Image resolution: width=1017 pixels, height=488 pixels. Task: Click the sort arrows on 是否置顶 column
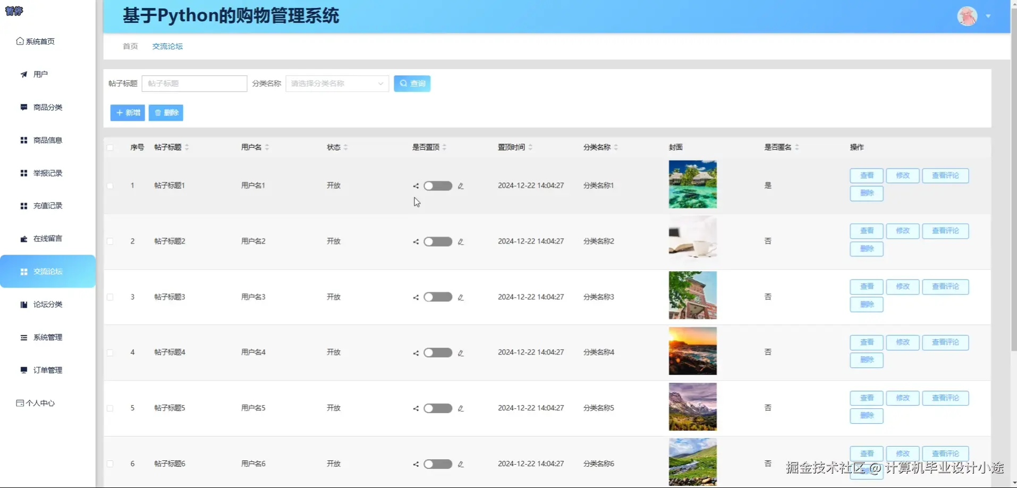(445, 147)
